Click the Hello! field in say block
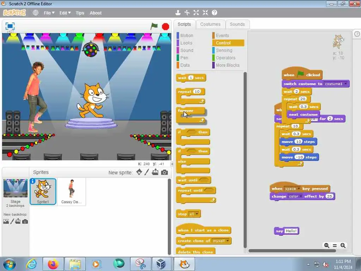 291,231
